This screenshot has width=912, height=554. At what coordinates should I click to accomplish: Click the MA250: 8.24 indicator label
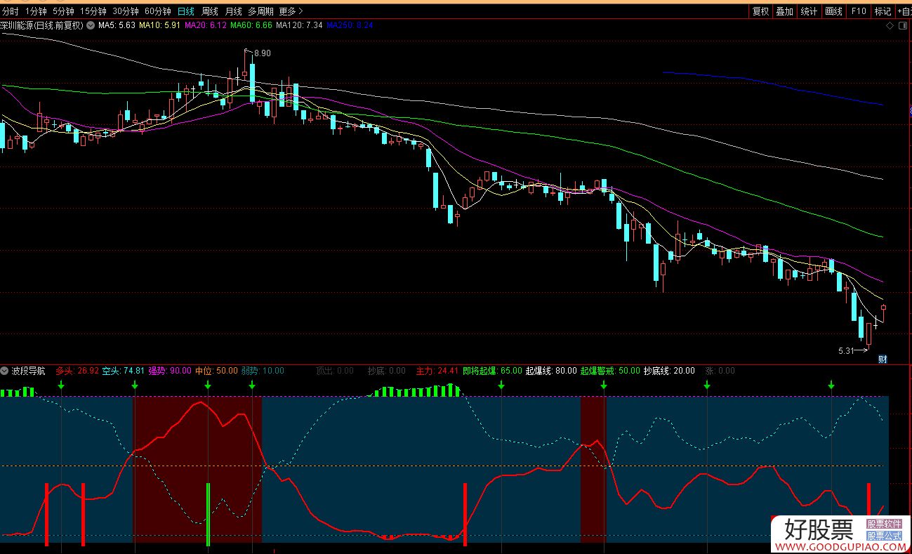(x=350, y=25)
